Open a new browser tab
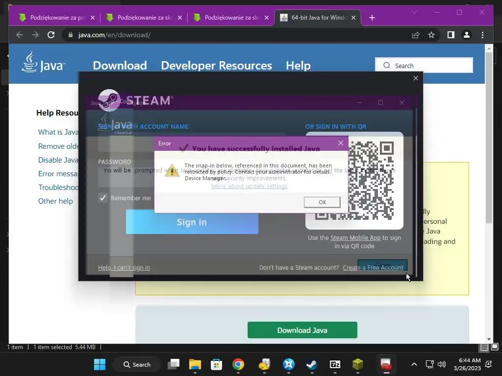The image size is (502, 376). [x=372, y=18]
